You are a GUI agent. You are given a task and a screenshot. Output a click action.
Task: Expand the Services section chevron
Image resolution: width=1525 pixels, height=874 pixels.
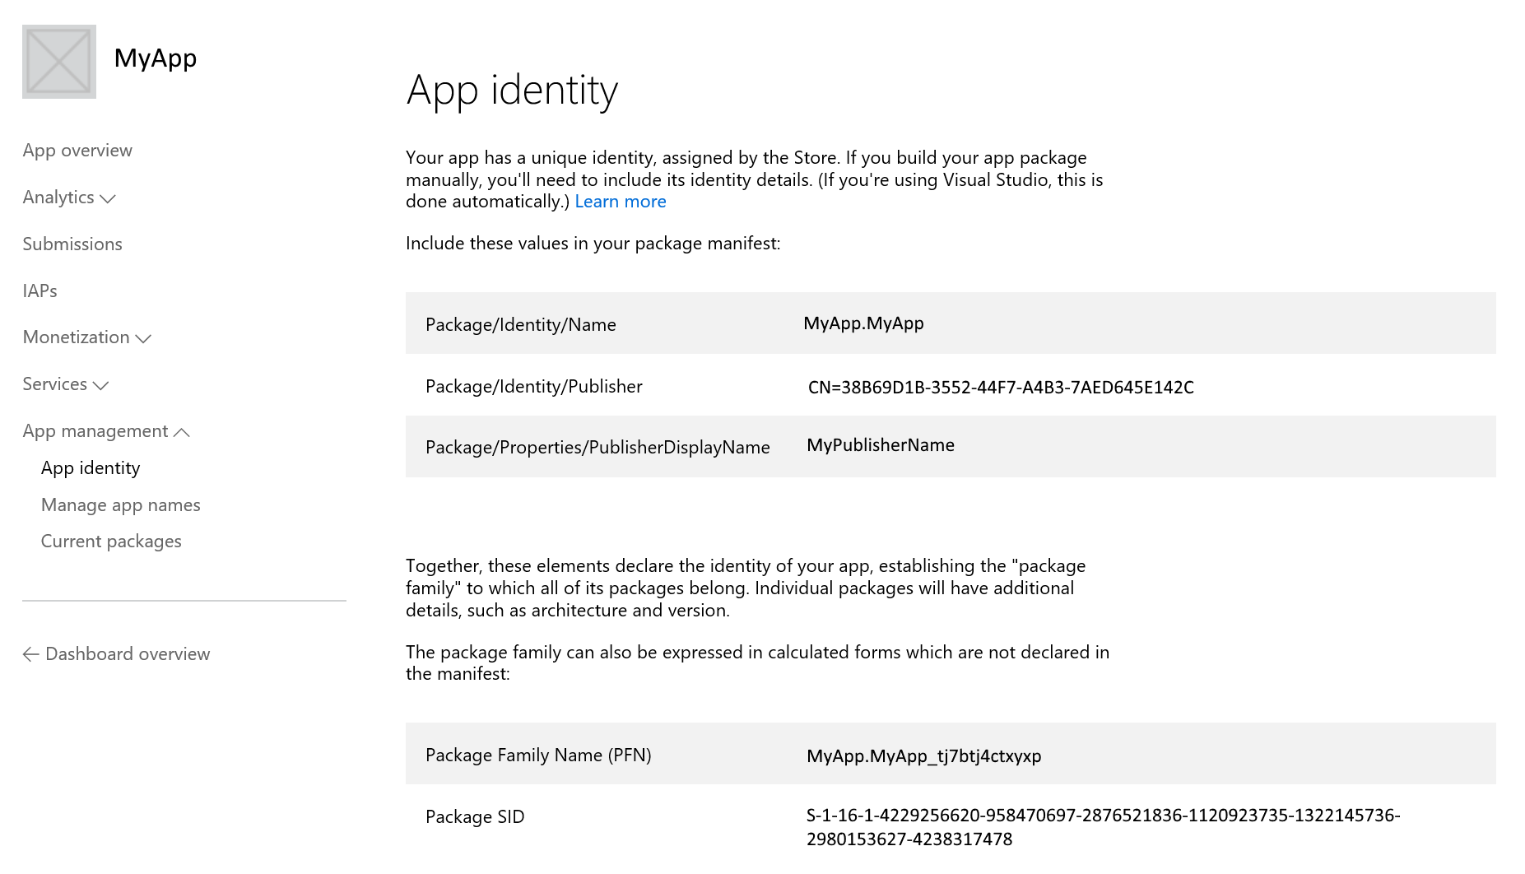click(x=100, y=385)
